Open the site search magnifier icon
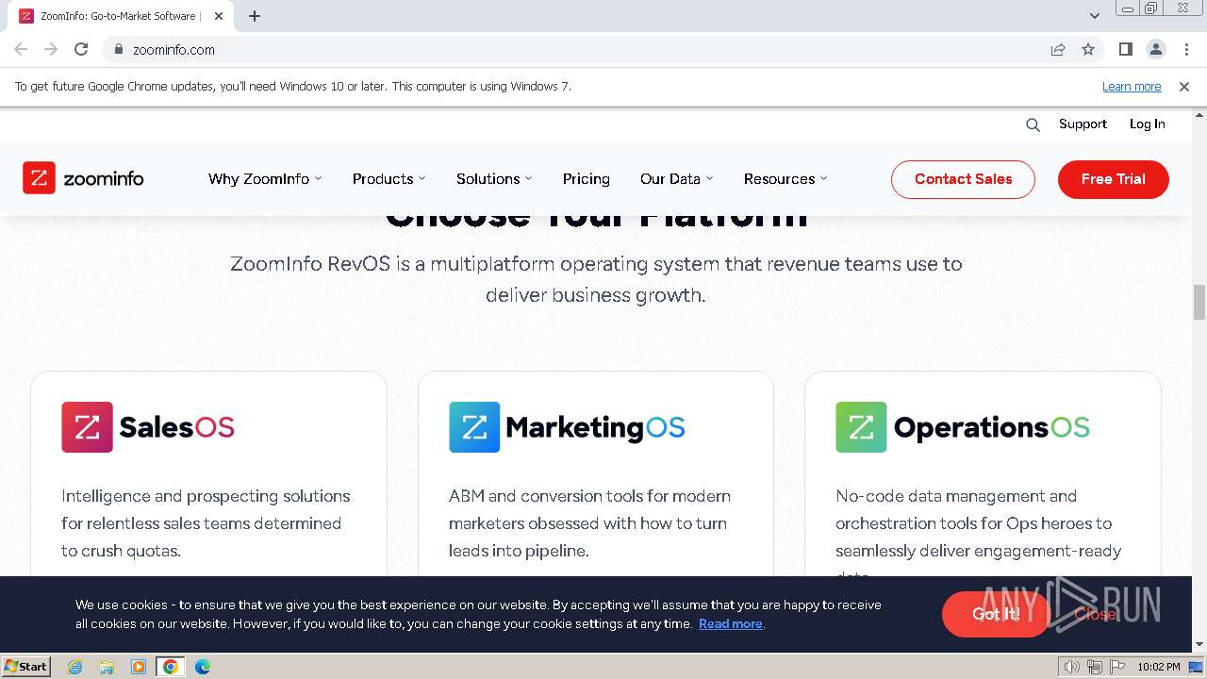This screenshot has width=1207, height=679. click(1033, 124)
